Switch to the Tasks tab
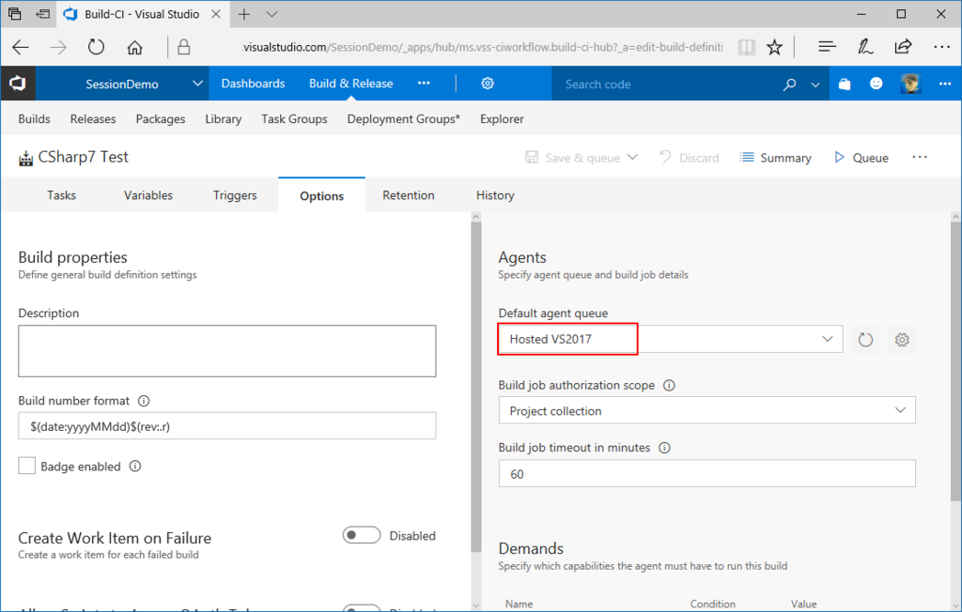The image size is (962, 612). click(x=61, y=195)
